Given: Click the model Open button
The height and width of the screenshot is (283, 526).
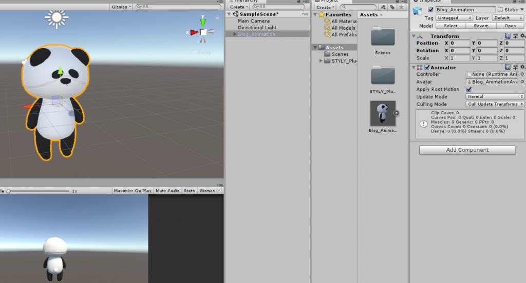Looking at the screenshot, I should click(510, 26).
